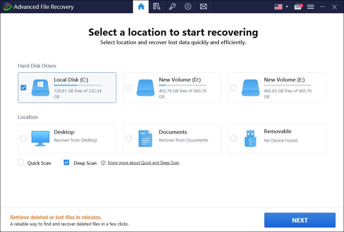The height and width of the screenshot is (232, 344).
Task: Click the key registration icon
Action: (x=172, y=7)
